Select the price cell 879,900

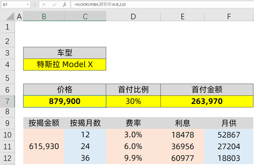(x=65, y=101)
